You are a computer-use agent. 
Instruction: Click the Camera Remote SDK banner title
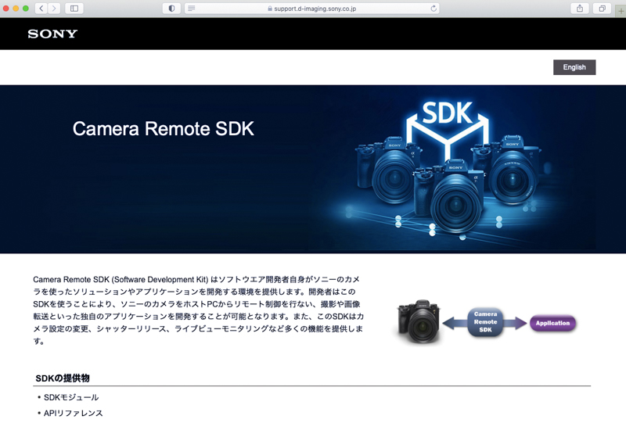(164, 129)
